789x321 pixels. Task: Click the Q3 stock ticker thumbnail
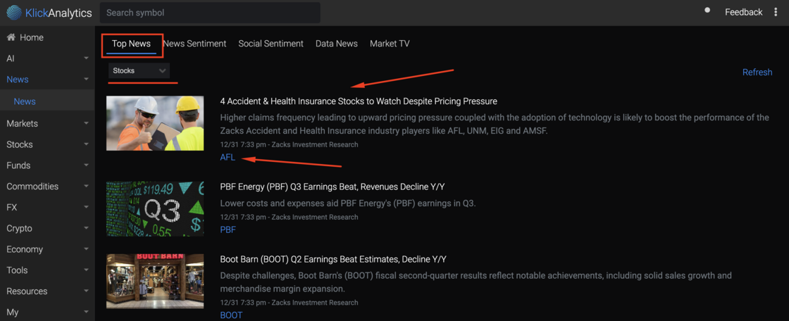pyautogui.click(x=155, y=209)
